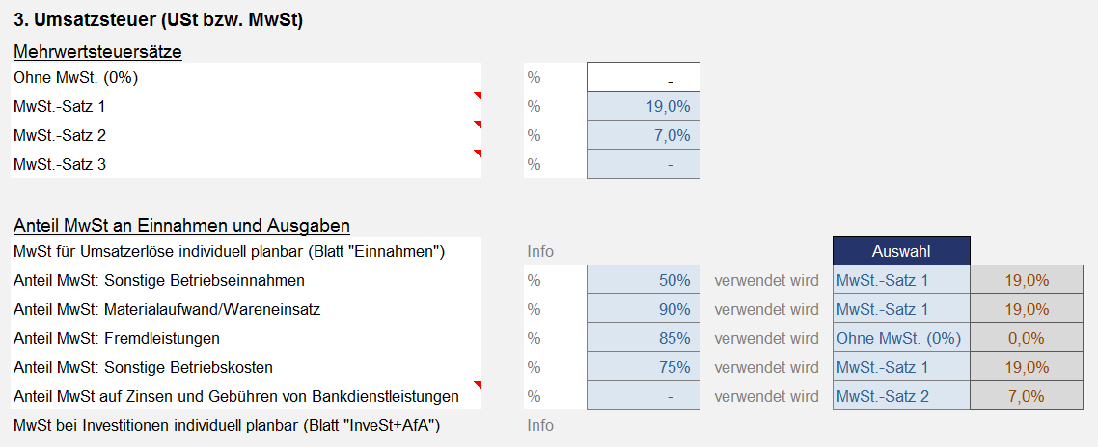1098x447 pixels.
Task: Select the 85% Fremdleistungen share cell
Action: pyautogui.click(x=643, y=339)
